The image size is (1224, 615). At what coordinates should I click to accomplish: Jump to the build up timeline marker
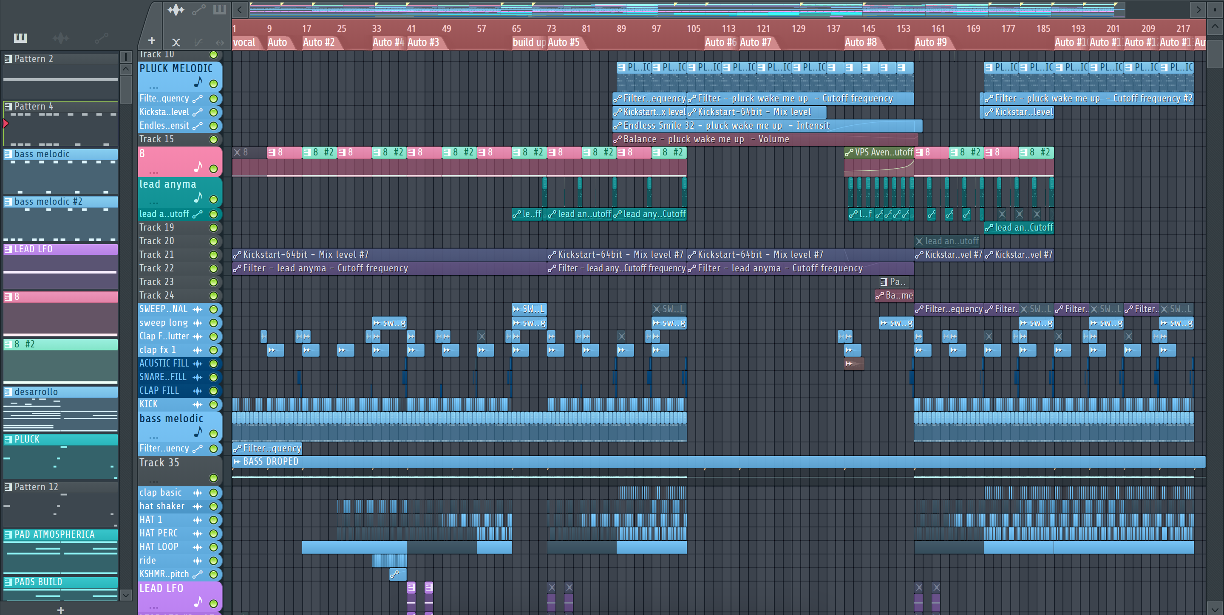529,42
